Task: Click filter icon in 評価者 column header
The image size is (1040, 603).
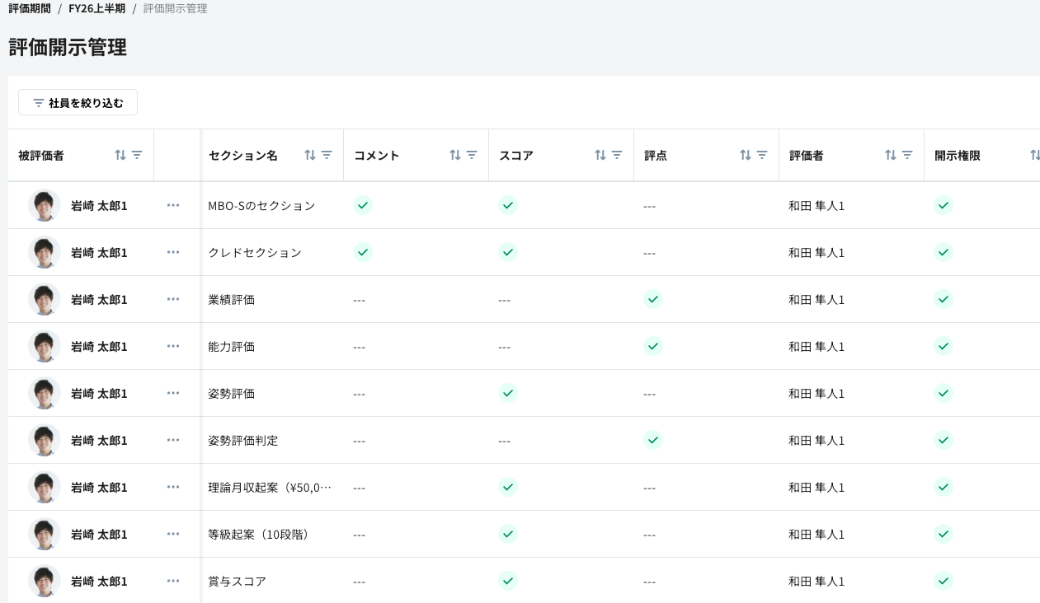Action: pos(907,155)
